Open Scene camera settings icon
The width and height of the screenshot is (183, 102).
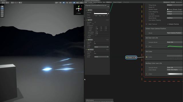[77, 3]
